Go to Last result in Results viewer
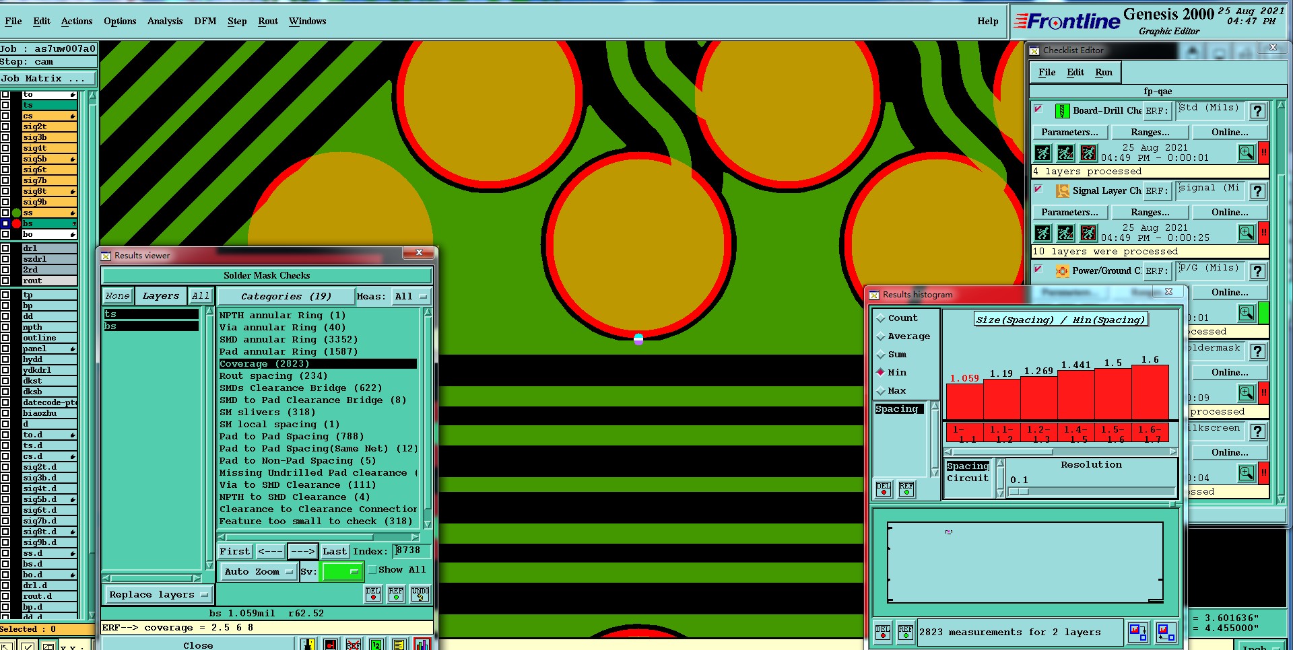Image resolution: width=1293 pixels, height=650 pixels. (334, 552)
